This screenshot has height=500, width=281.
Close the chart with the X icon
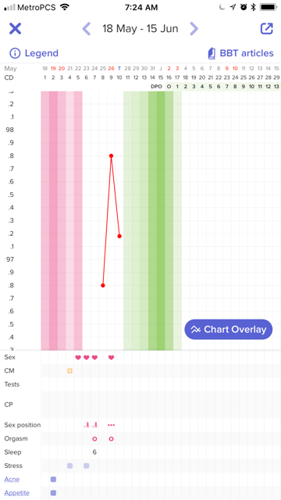pyautogui.click(x=15, y=29)
